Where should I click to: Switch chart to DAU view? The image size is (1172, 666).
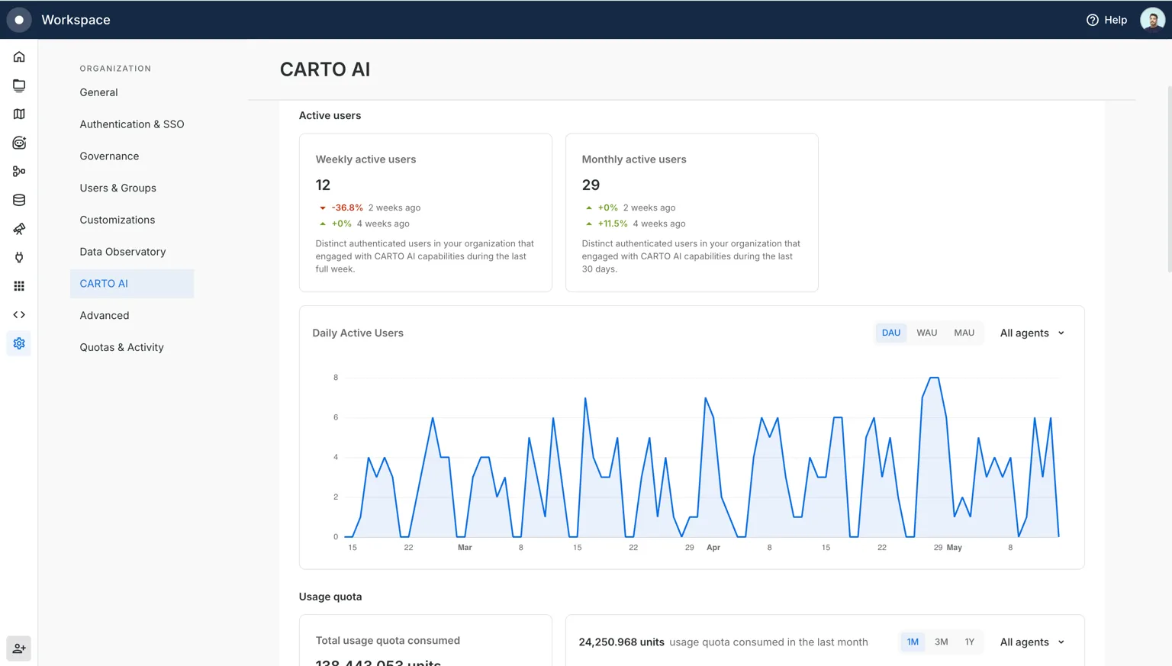[890, 333]
